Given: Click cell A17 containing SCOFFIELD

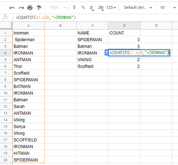Looking at the screenshot, I should [x=29, y=140].
